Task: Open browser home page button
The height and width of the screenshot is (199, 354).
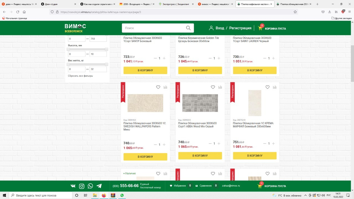Action: click(24, 12)
